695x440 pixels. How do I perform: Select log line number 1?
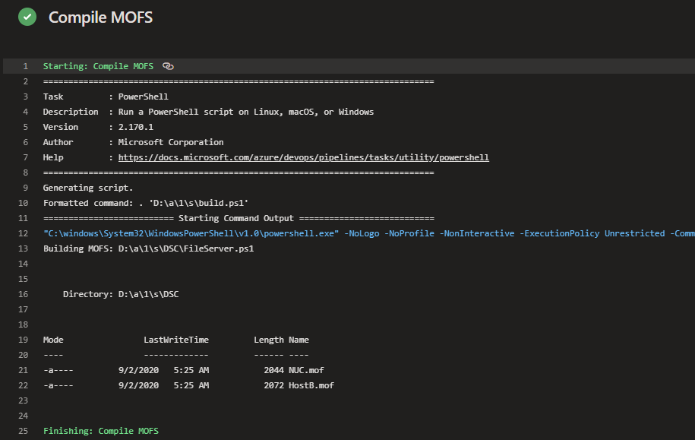tap(25, 66)
